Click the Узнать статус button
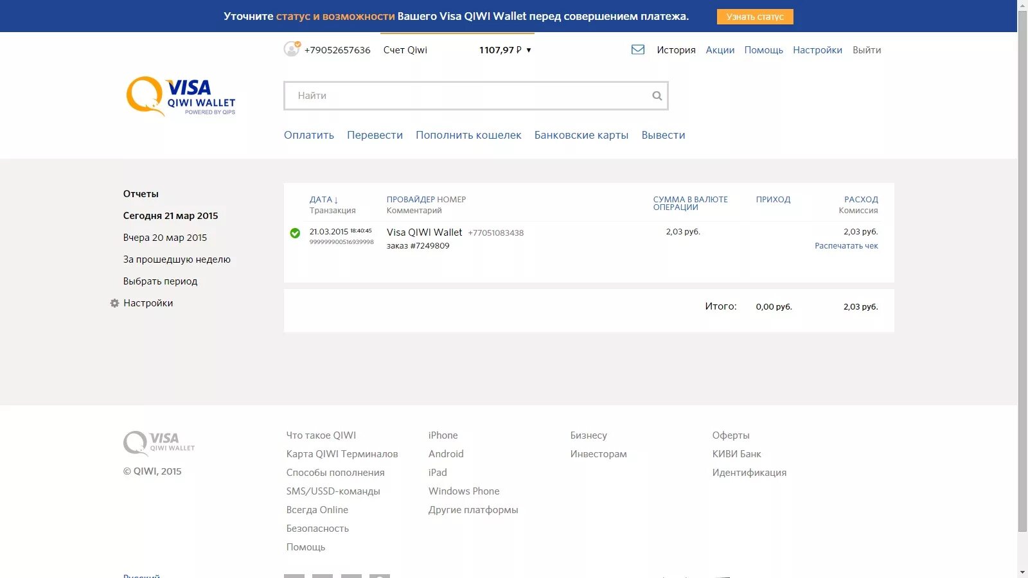This screenshot has height=578, width=1028. tap(755, 17)
